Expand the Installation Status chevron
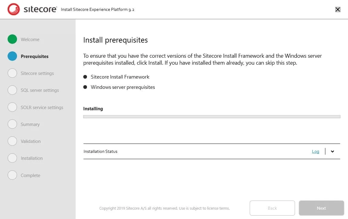This screenshot has height=219, width=348. tap(332, 151)
